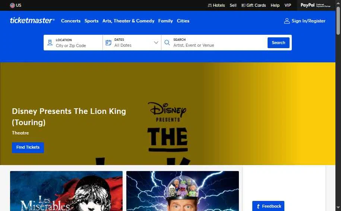Expand the All Dates dropdown chevron

point(156,43)
